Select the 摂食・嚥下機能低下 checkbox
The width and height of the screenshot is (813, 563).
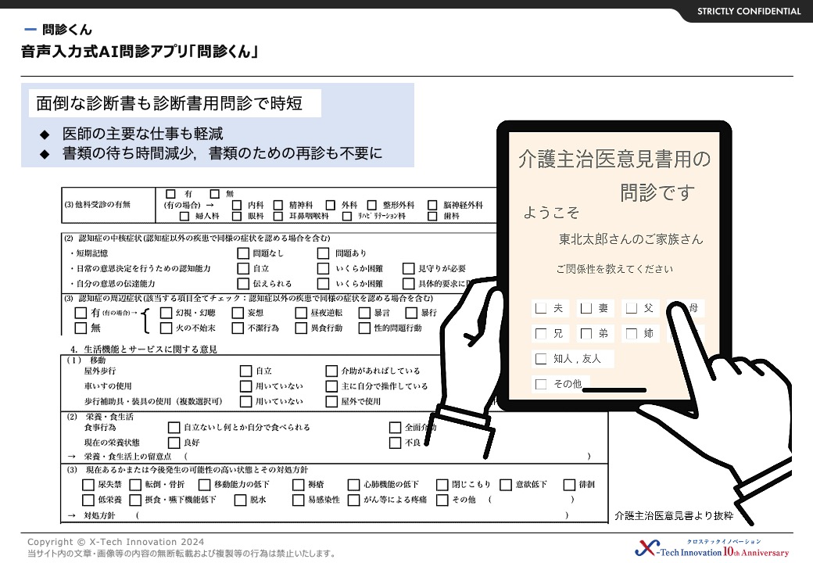tap(135, 500)
